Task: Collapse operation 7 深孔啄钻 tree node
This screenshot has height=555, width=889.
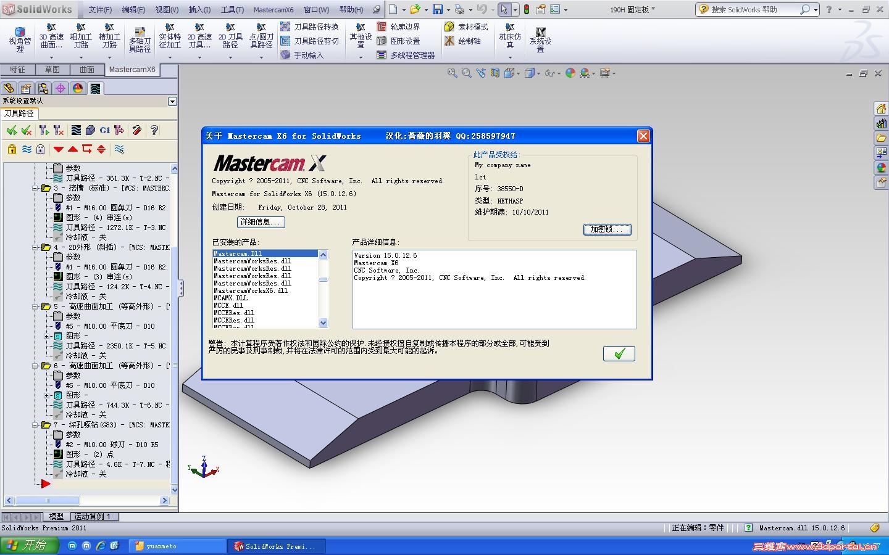Action: pyautogui.click(x=36, y=425)
